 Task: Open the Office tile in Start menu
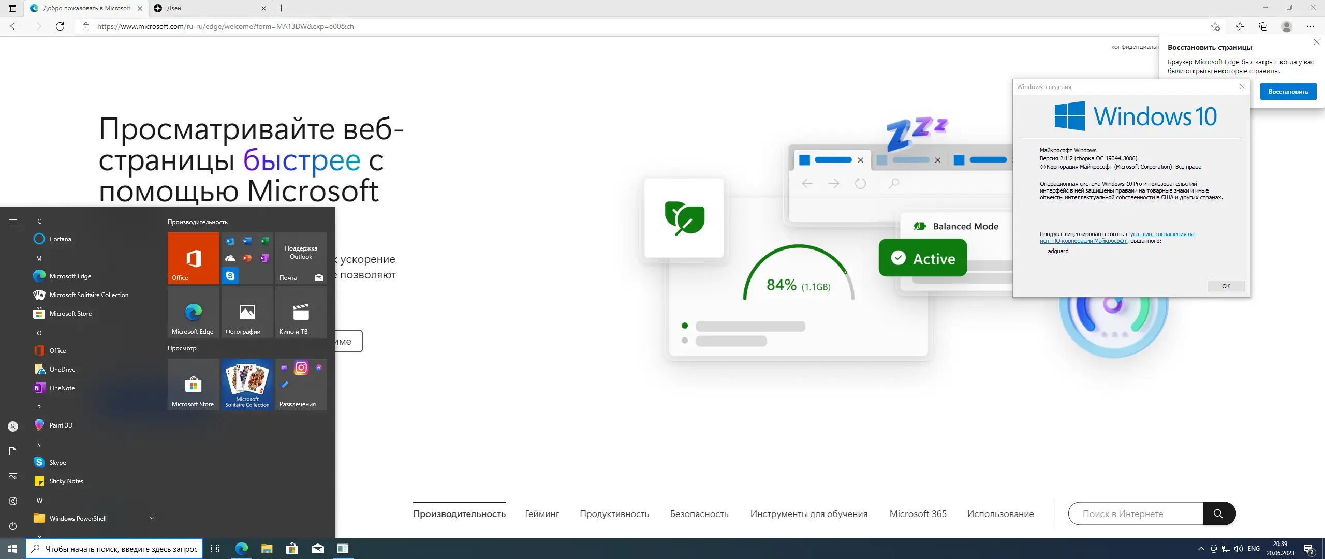click(194, 258)
